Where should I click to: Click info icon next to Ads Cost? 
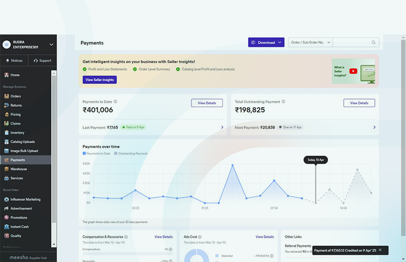200,237
